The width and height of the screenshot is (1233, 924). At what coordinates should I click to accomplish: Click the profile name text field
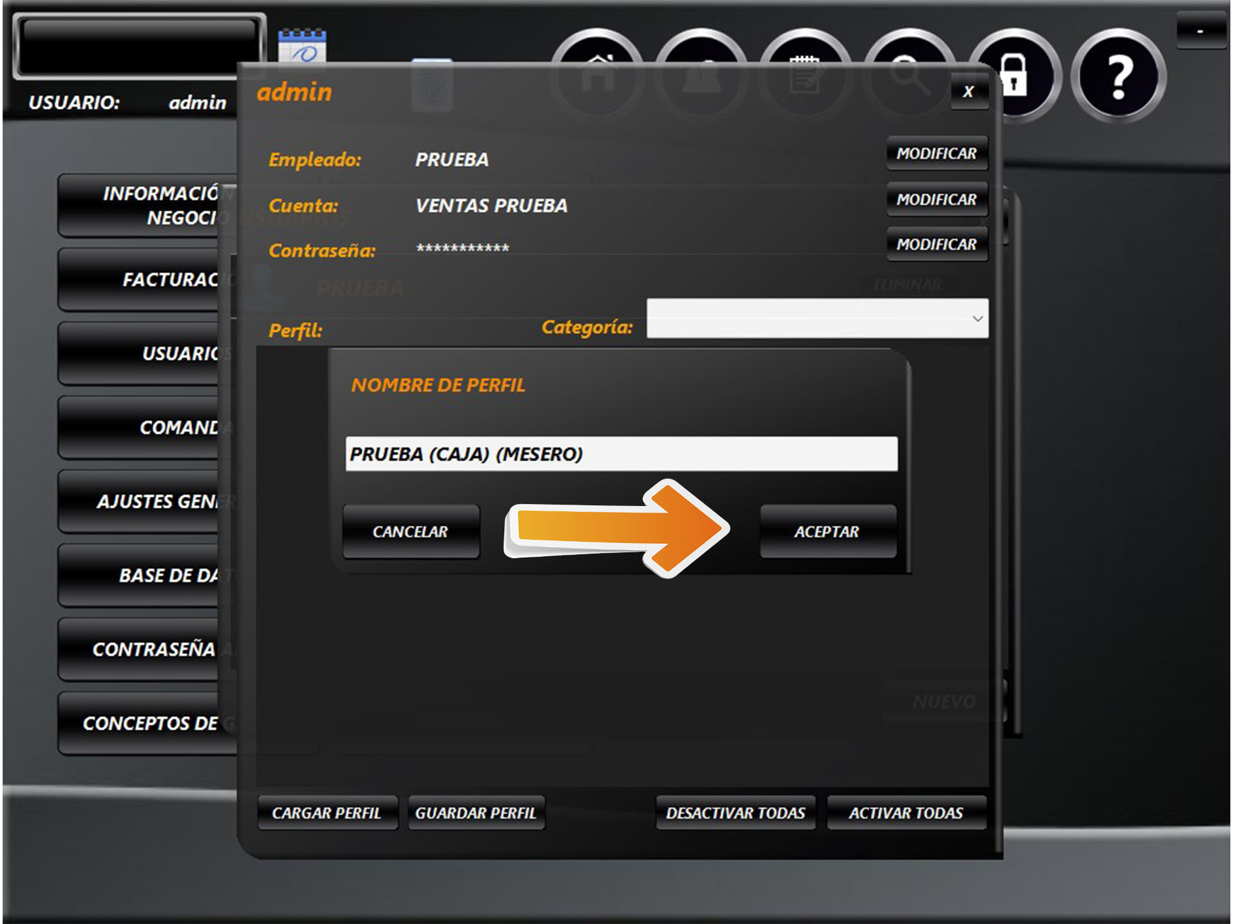(620, 454)
